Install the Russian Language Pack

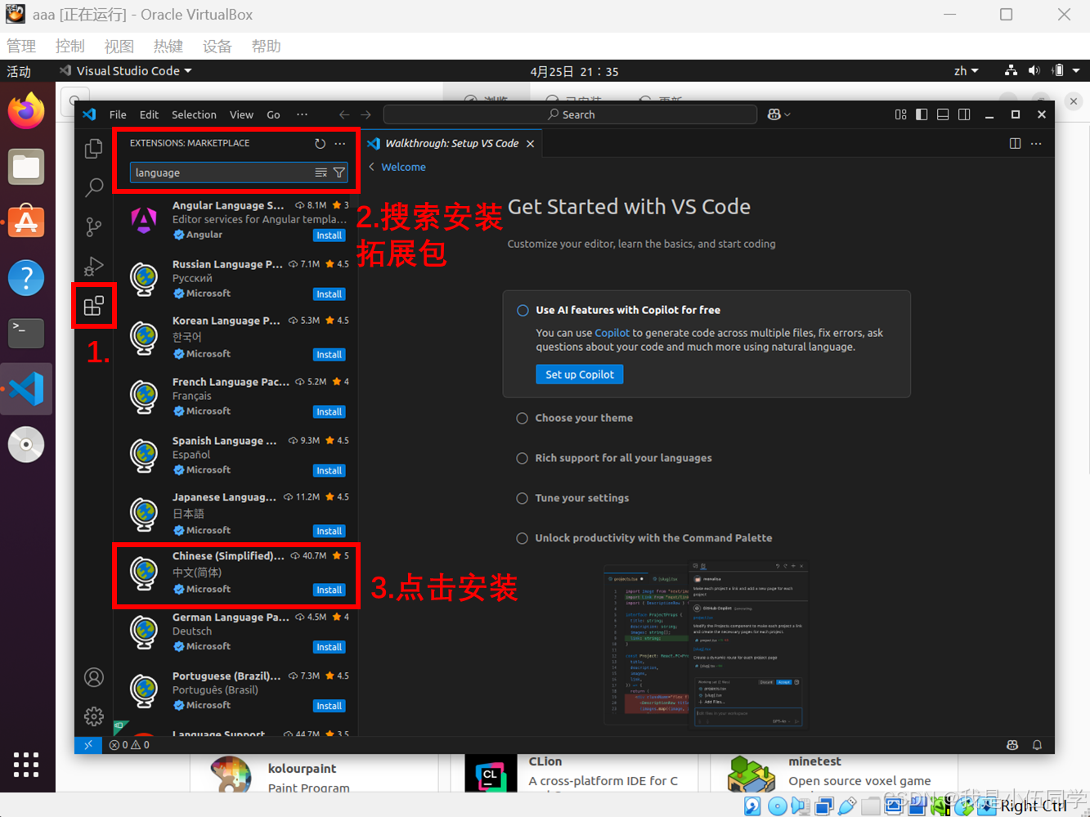tap(329, 294)
